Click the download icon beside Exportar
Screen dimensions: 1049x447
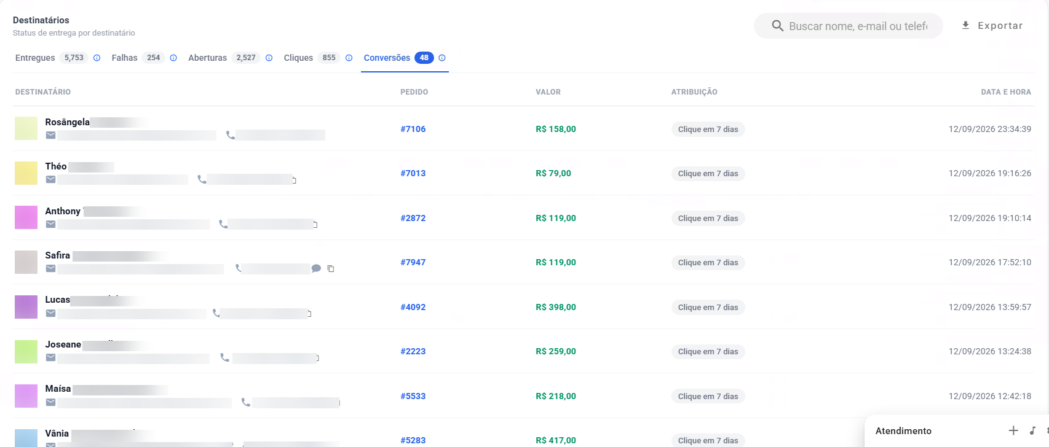click(x=965, y=25)
